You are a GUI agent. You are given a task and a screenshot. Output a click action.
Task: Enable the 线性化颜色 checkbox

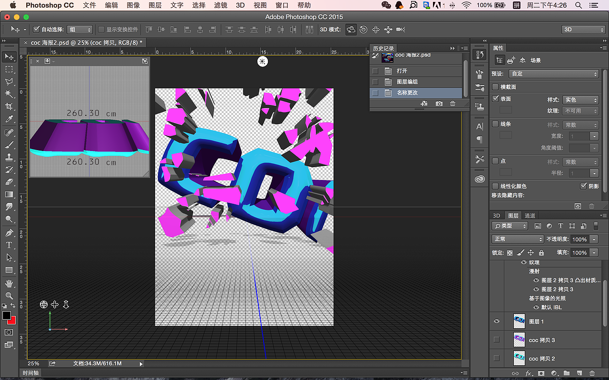pos(495,186)
